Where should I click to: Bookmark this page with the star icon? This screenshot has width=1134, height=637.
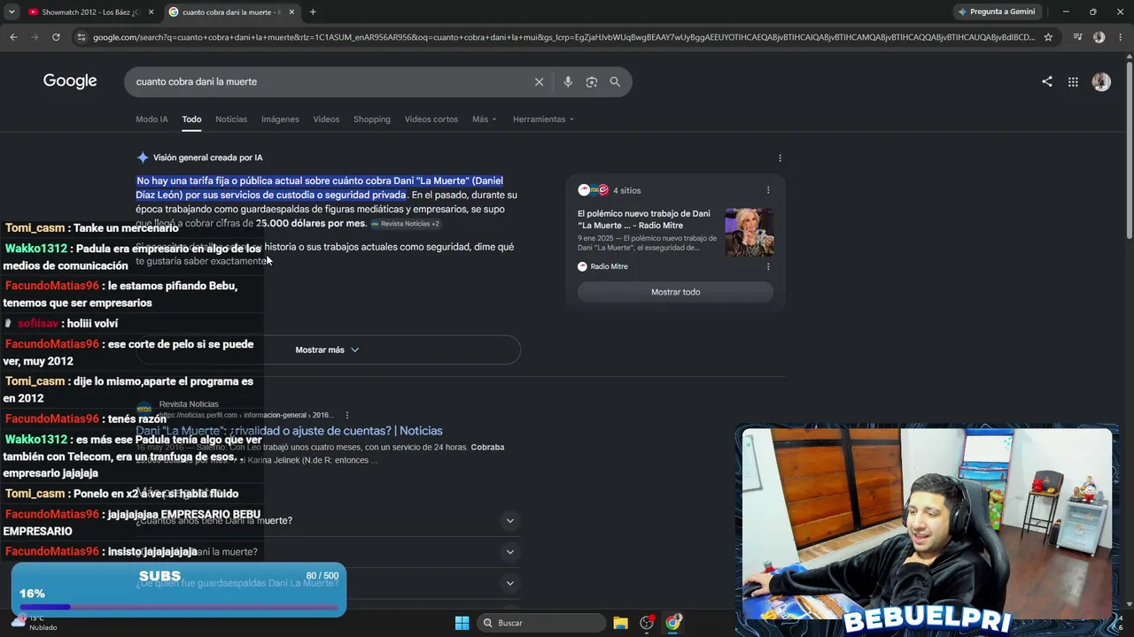click(1048, 37)
